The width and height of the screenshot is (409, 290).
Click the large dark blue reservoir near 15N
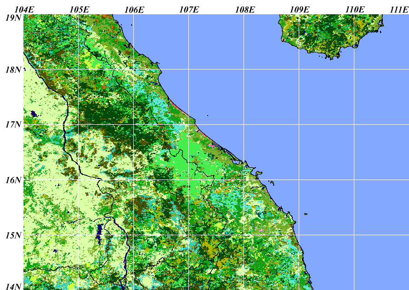coord(99,232)
